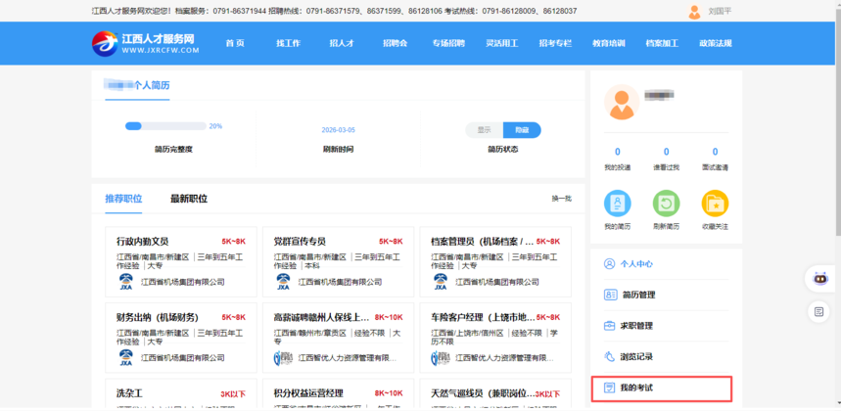Switch to the 推荐职位 tab
Viewport: 841px width, 411px height.
coord(123,199)
